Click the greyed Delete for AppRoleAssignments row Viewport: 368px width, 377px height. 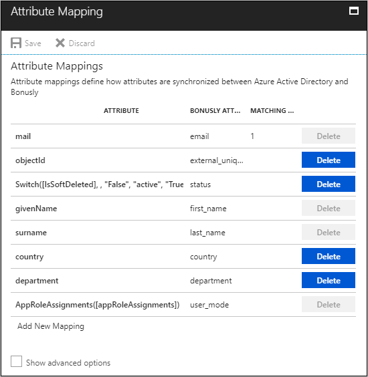click(329, 304)
